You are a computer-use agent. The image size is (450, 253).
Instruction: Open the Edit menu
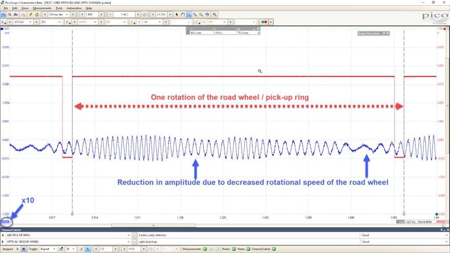pyautogui.click(x=15, y=8)
